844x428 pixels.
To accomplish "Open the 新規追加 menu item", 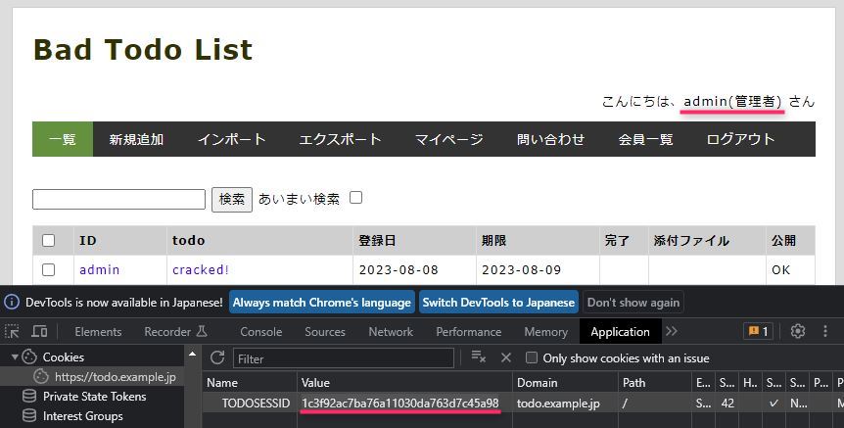I will coord(136,139).
